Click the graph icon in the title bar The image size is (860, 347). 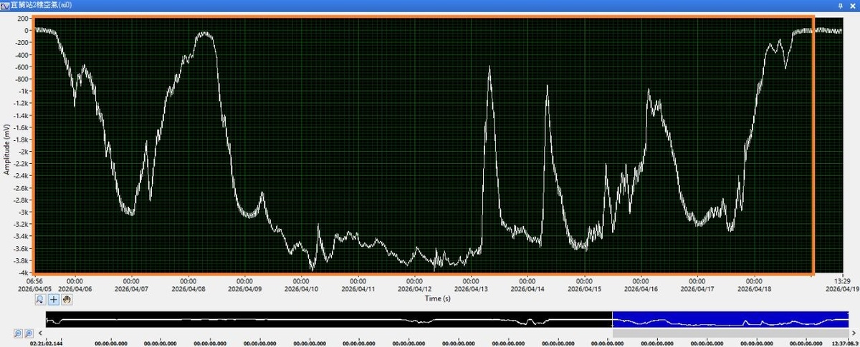tap(5, 4)
